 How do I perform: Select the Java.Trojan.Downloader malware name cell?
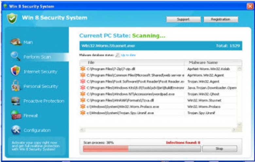pyautogui.click(x=212, y=88)
